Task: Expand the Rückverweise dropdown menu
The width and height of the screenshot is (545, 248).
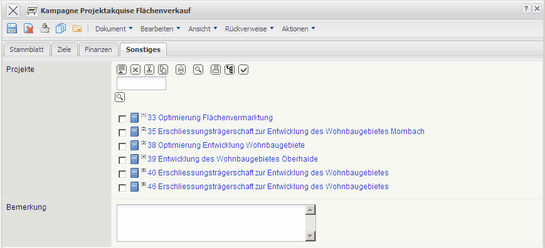Action: tap(249, 29)
